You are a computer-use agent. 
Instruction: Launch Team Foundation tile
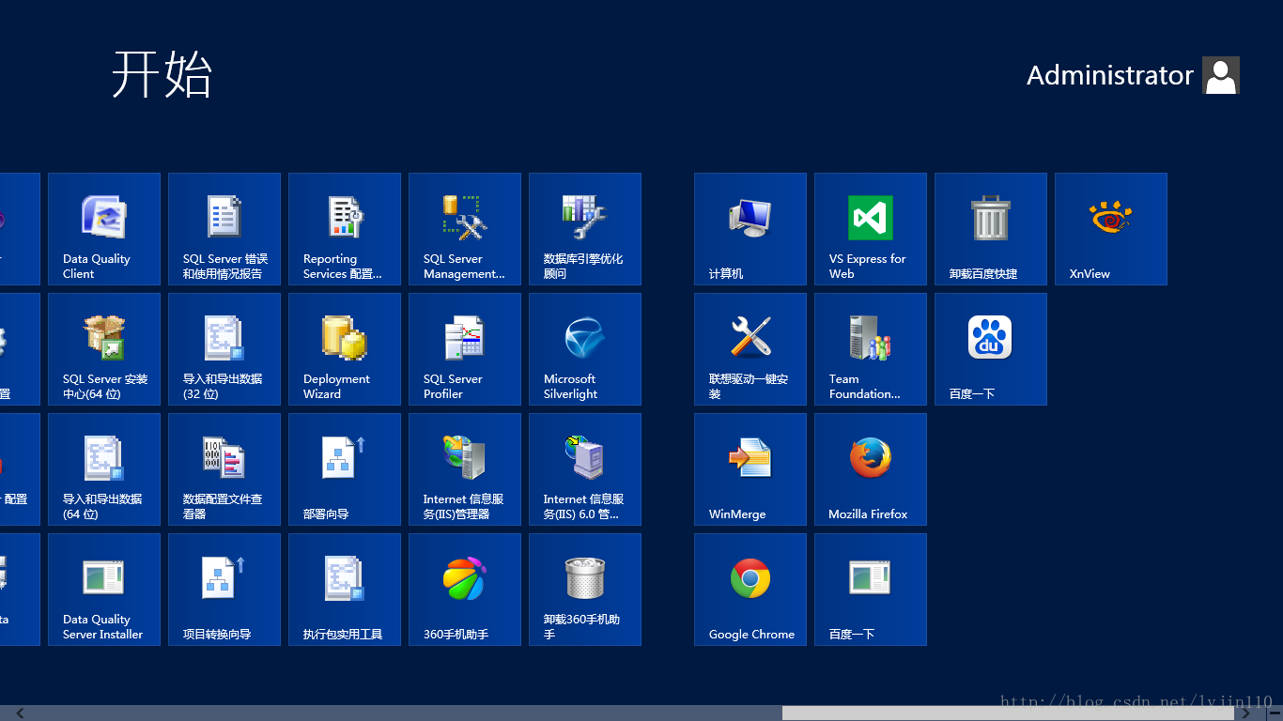[x=871, y=349]
